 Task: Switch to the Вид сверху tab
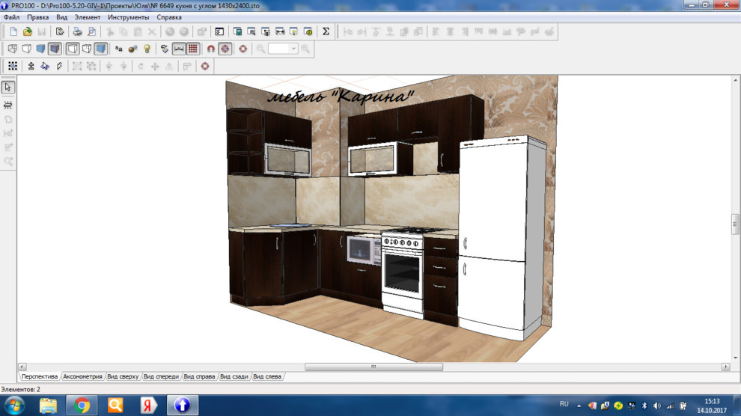coord(123,376)
